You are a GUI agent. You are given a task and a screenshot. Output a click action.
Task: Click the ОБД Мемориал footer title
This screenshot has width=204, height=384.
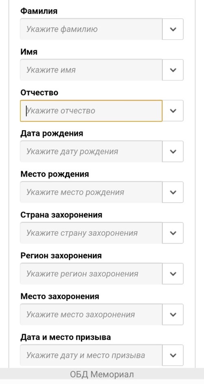click(102, 375)
